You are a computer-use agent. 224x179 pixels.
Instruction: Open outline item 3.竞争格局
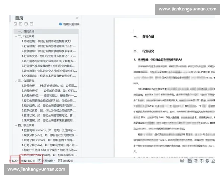point(49,51)
